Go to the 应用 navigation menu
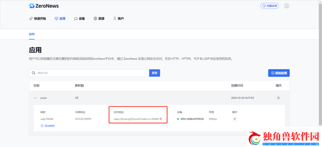The height and width of the screenshot is (147, 322). pyautogui.click(x=60, y=19)
